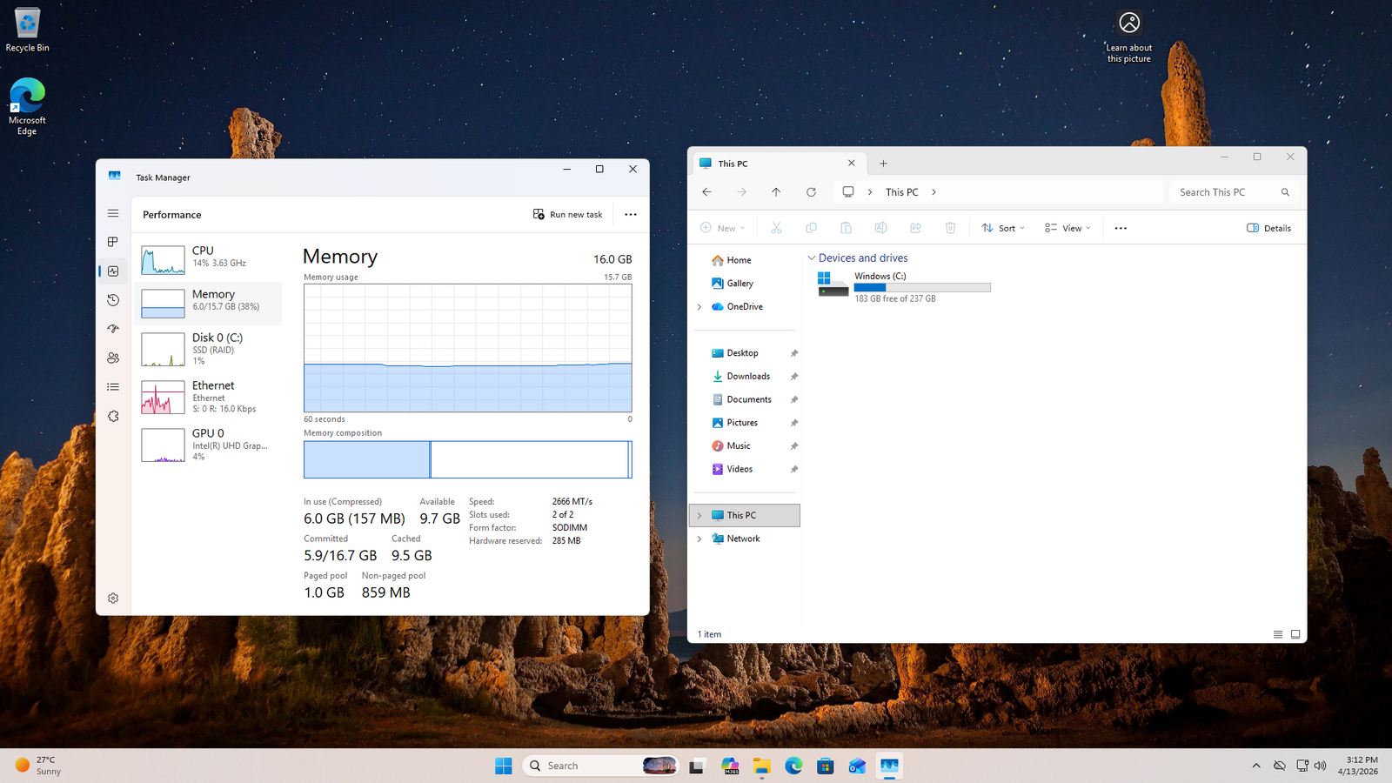
Task: Select the CPU performance entry
Action: click(x=209, y=257)
